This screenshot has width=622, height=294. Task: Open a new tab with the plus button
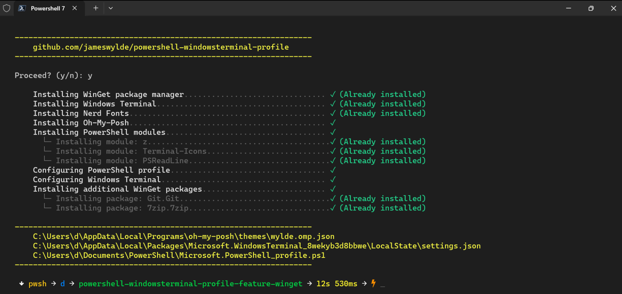tap(96, 8)
